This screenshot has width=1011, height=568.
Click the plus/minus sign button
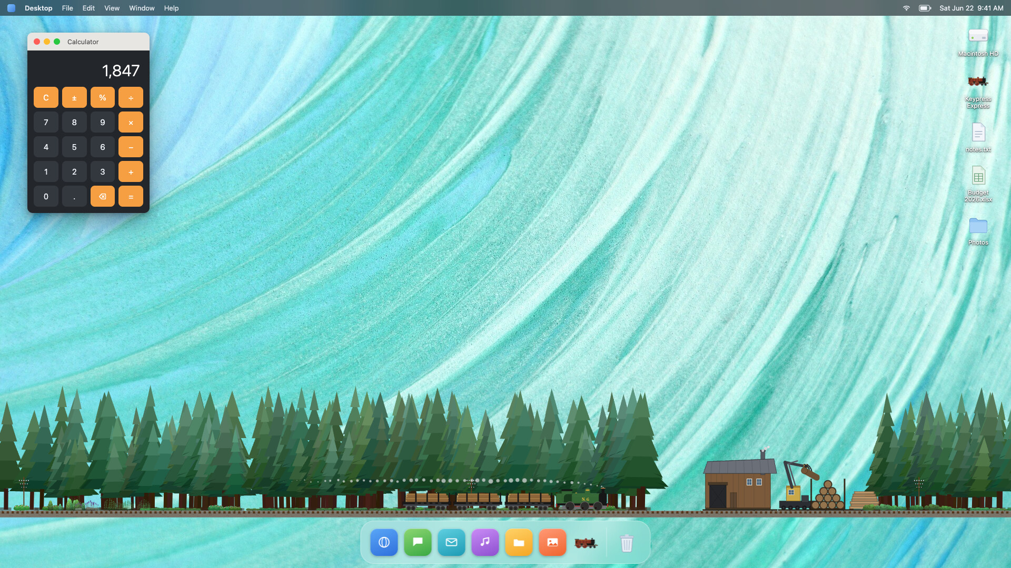click(74, 97)
